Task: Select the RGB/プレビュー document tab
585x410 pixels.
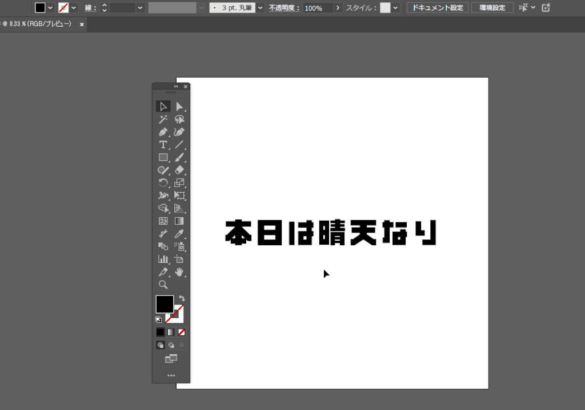Action: coord(37,24)
